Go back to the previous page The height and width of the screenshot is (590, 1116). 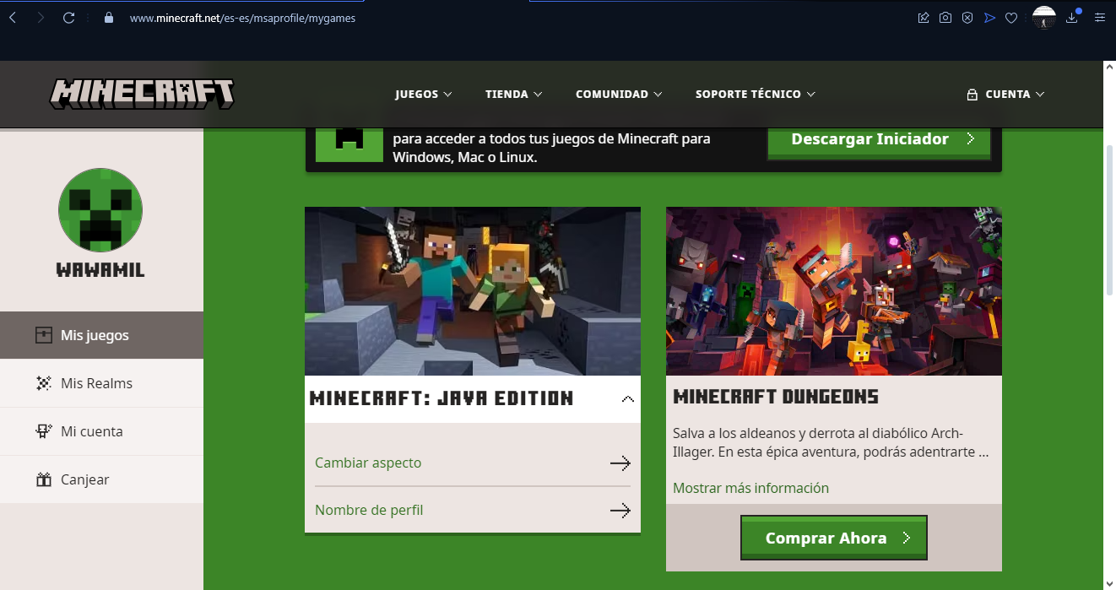point(13,18)
